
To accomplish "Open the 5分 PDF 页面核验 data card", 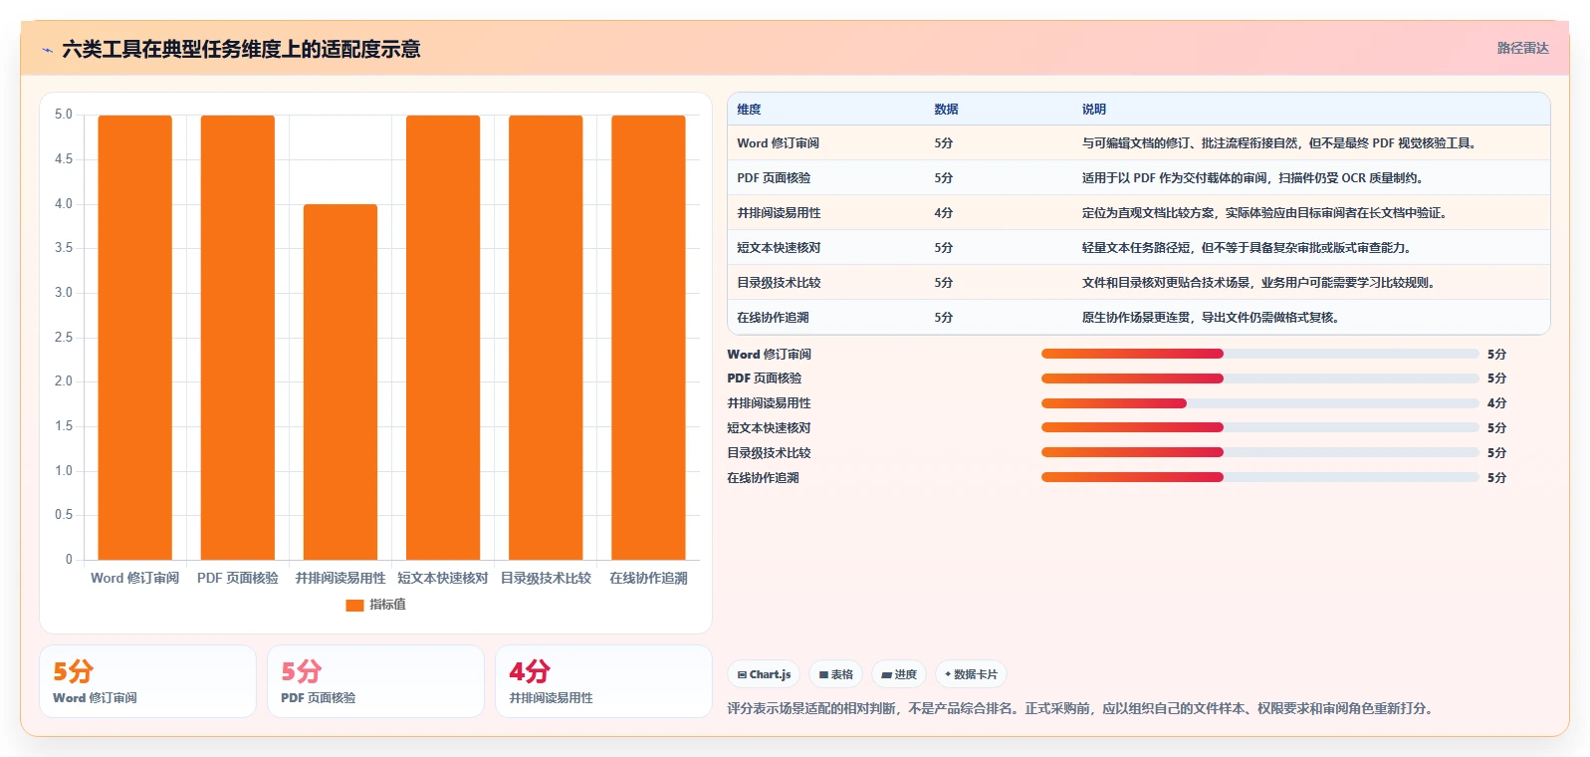I will coord(375,681).
